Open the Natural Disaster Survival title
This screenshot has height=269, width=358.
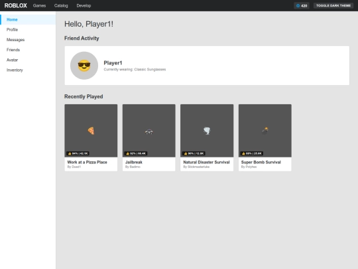coord(206,162)
